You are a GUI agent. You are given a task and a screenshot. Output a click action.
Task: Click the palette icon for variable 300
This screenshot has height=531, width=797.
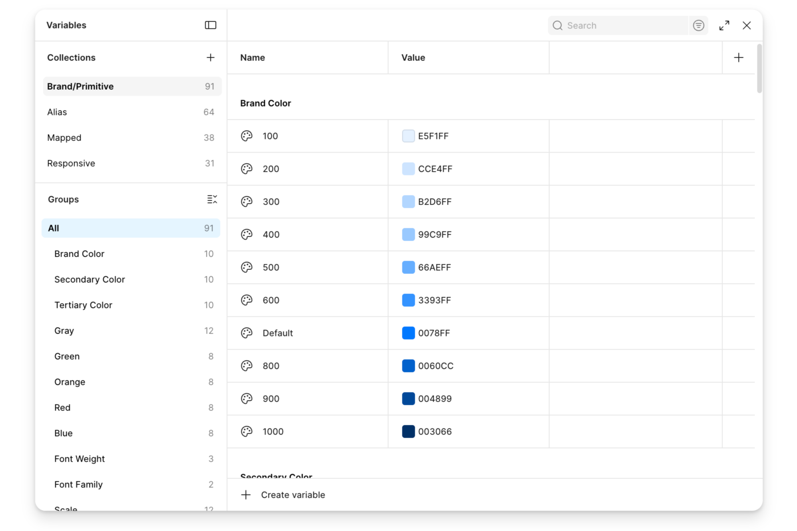click(246, 201)
